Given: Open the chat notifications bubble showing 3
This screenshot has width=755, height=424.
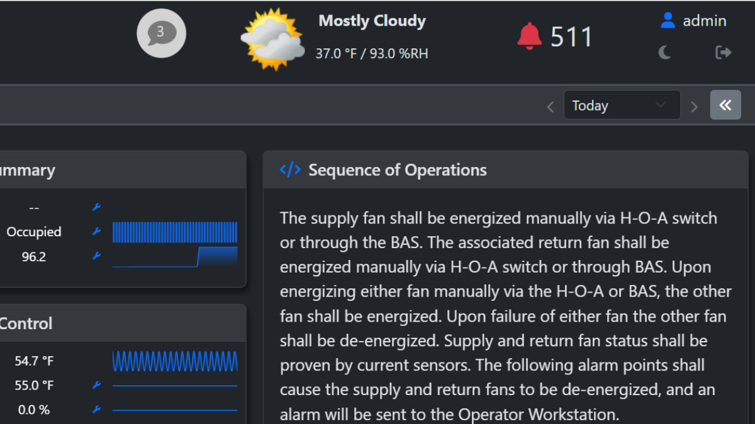Looking at the screenshot, I should pyautogui.click(x=161, y=33).
